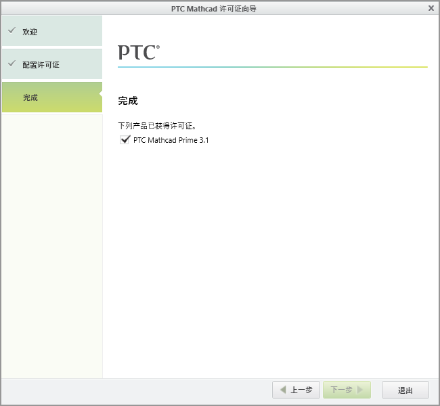Select the 配置许可证 step in sidebar
440x406 pixels.
[52, 64]
